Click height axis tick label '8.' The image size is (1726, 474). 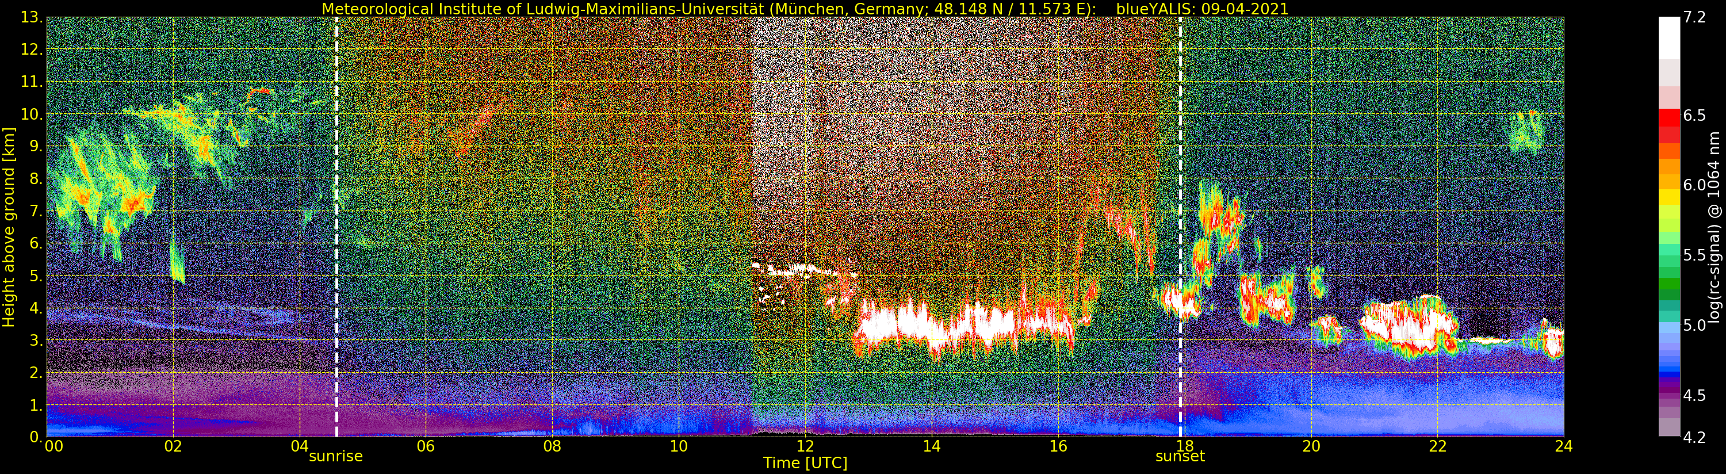pos(36,179)
